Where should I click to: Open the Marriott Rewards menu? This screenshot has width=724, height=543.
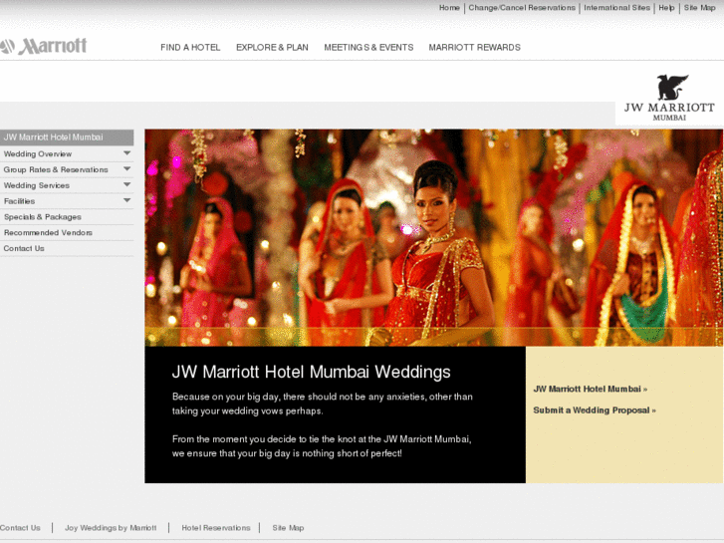(x=474, y=48)
